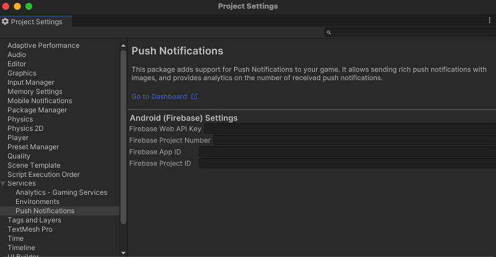The width and height of the screenshot is (496, 257).
Task: Open the Mobile Notifications settings
Action: [40, 101]
